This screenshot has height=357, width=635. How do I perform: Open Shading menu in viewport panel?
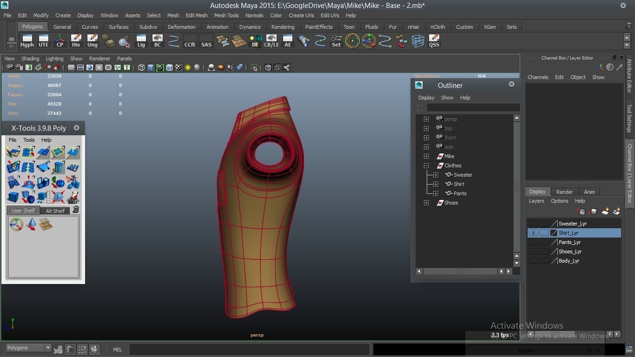30,59
